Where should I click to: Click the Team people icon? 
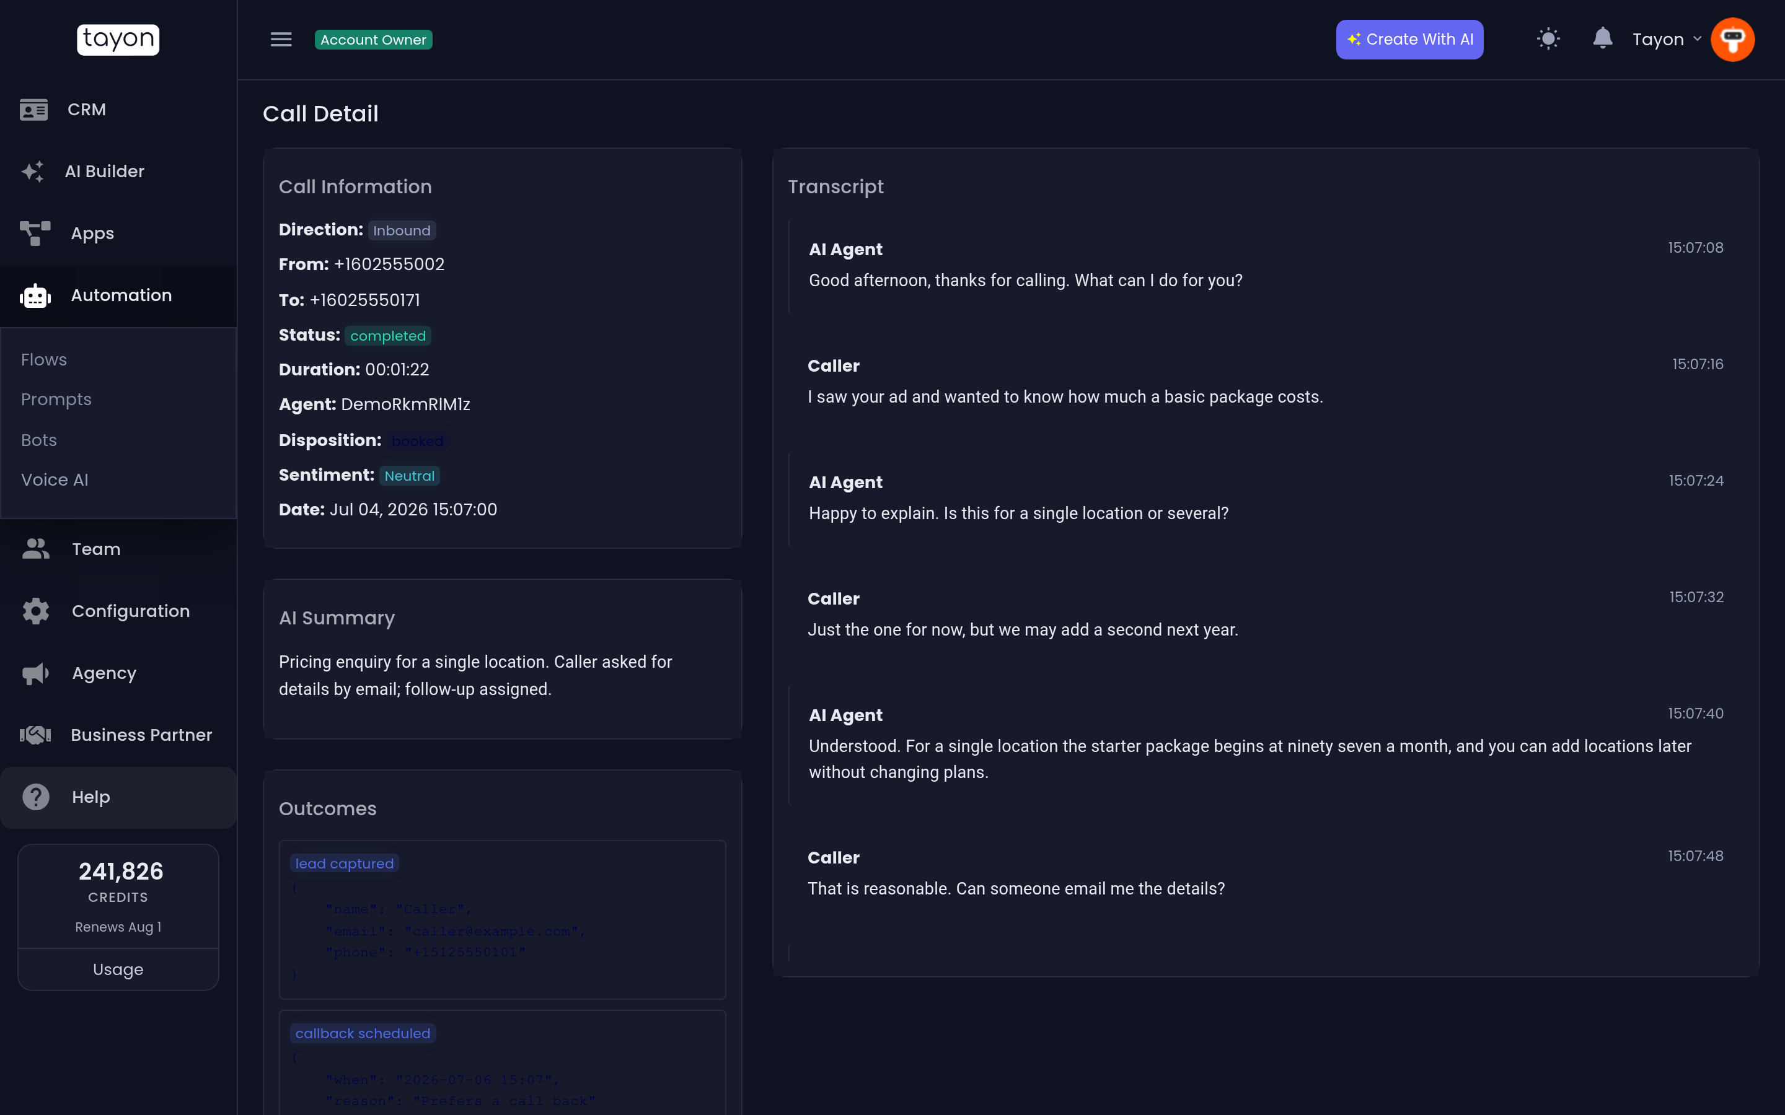click(35, 549)
